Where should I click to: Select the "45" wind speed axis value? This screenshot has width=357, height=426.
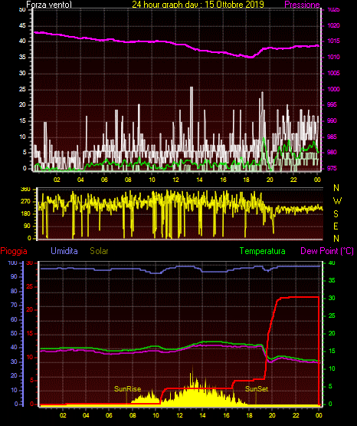point(22,26)
